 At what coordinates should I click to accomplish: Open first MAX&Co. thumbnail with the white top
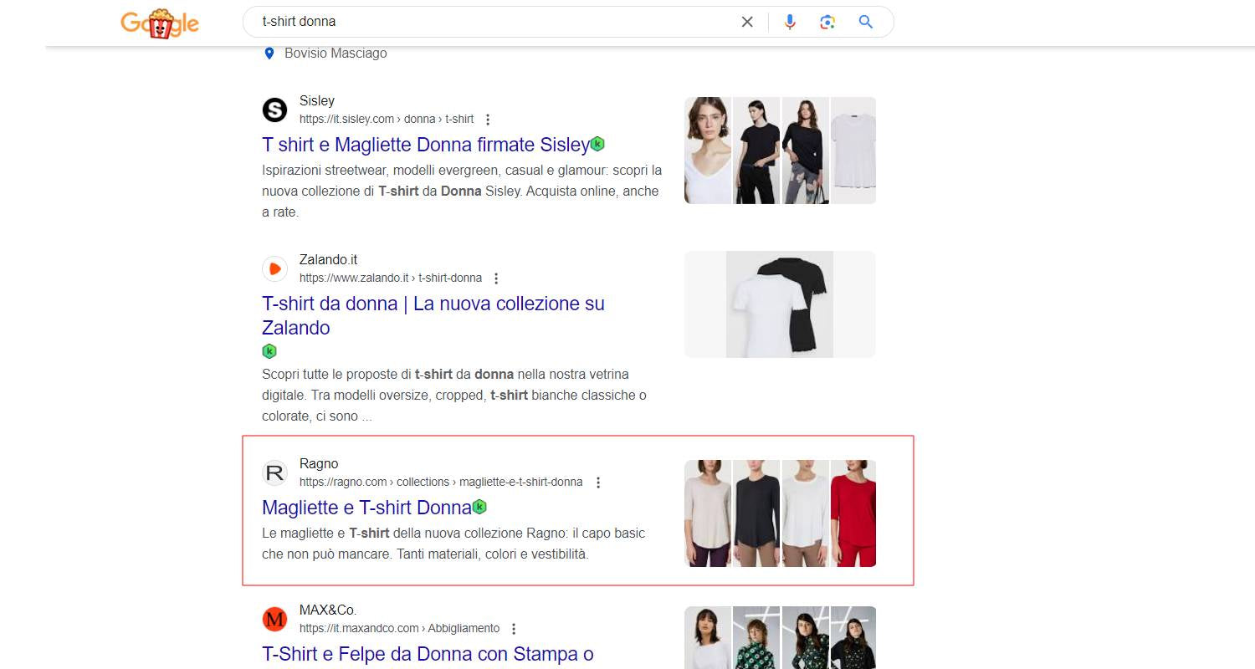click(x=708, y=637)
